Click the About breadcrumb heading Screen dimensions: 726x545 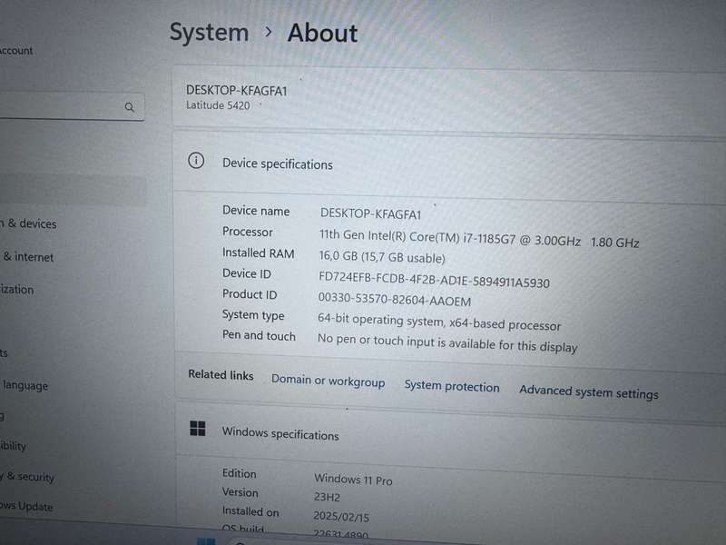pos(322,34)
